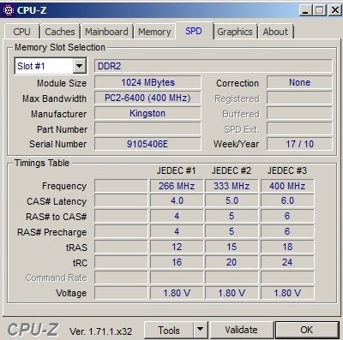343x340 pixels.
Task: Click the tRAS value 15
Action: (x=232, y=247)
